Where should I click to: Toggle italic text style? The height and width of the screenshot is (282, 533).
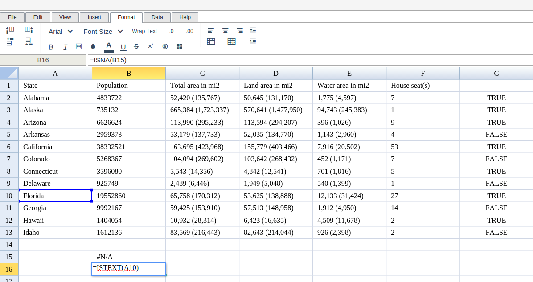(65, 47)
